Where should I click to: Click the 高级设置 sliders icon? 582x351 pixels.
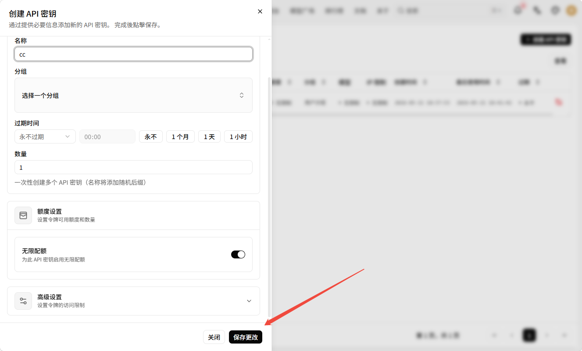pos(23,301)
